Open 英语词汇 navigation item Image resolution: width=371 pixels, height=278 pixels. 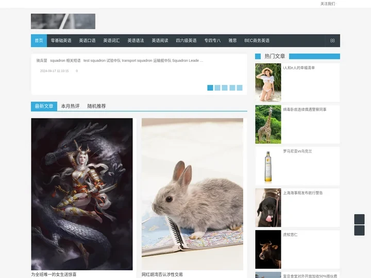point(111,41)
